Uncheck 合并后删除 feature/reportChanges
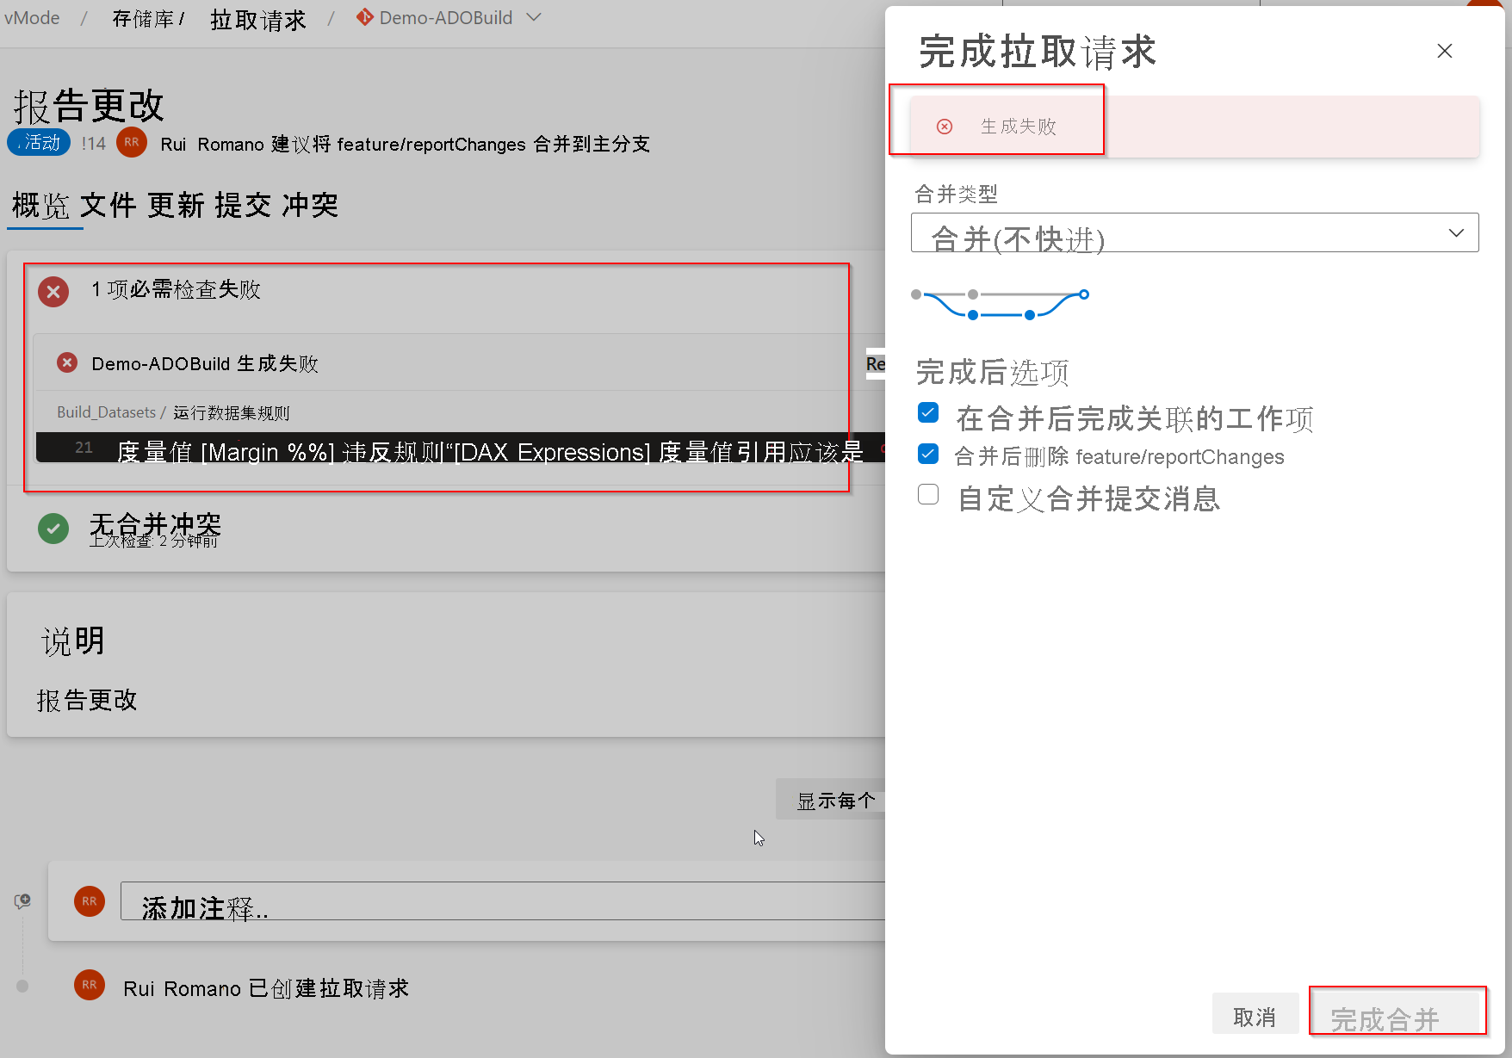The height and width of the screenshot is (1058, 1512). 927,454
